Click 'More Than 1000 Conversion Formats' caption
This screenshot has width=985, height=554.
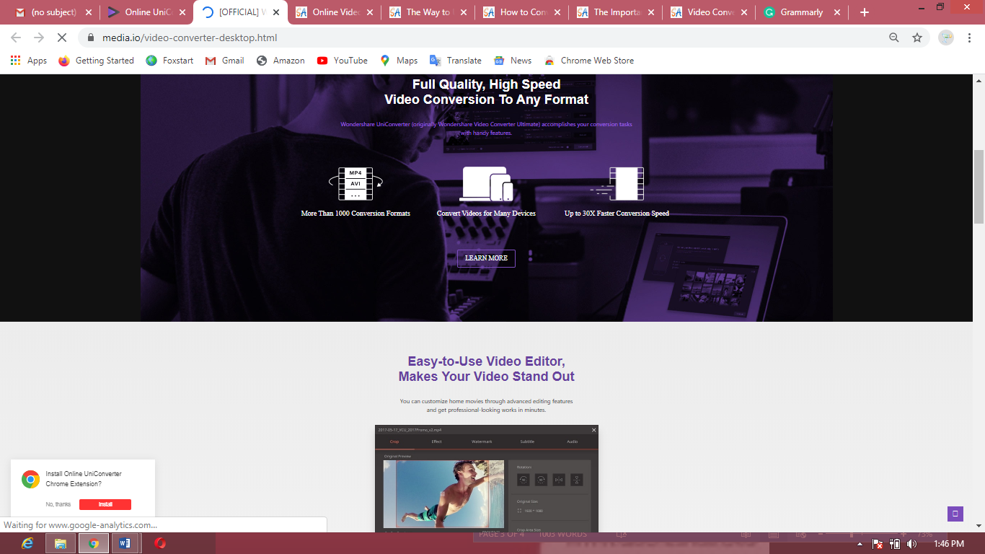coord(355,214)
